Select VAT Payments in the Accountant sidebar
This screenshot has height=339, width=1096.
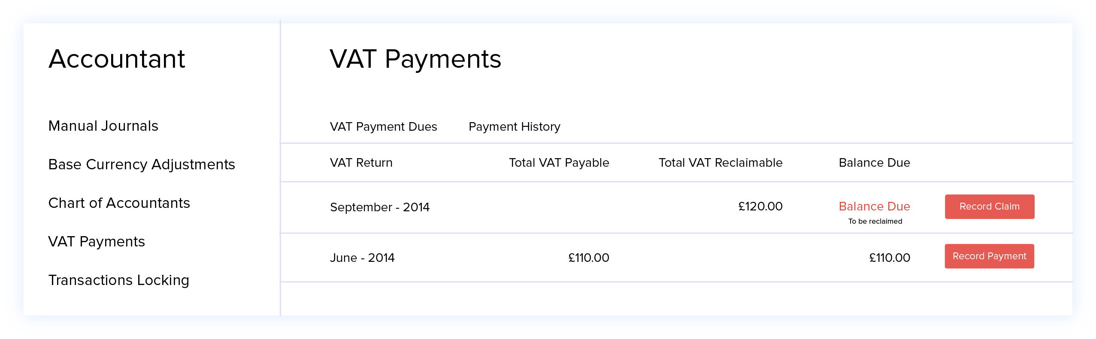pos(97,241)
